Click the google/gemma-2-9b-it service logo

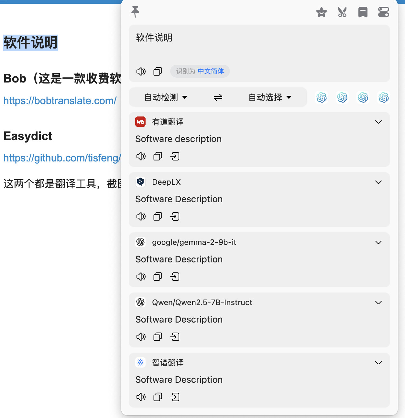pos(140,242)
